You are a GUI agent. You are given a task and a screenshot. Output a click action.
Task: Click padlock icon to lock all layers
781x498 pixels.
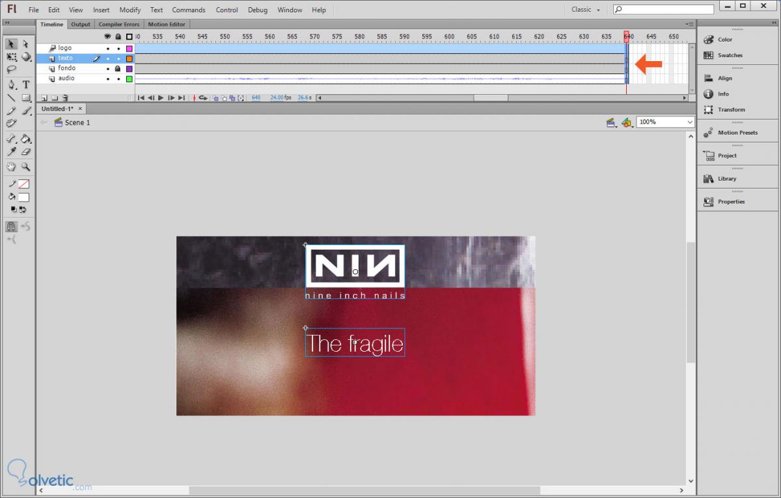click(x=118, y=36)
